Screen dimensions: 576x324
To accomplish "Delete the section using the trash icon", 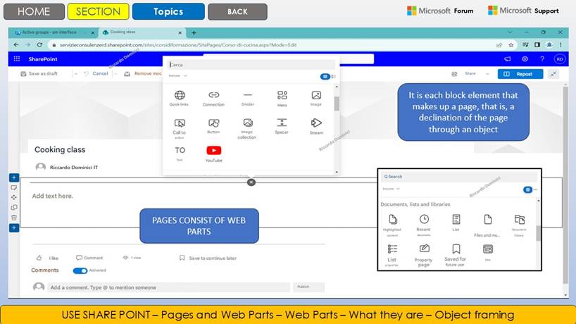I will click(x=14, y=218).
